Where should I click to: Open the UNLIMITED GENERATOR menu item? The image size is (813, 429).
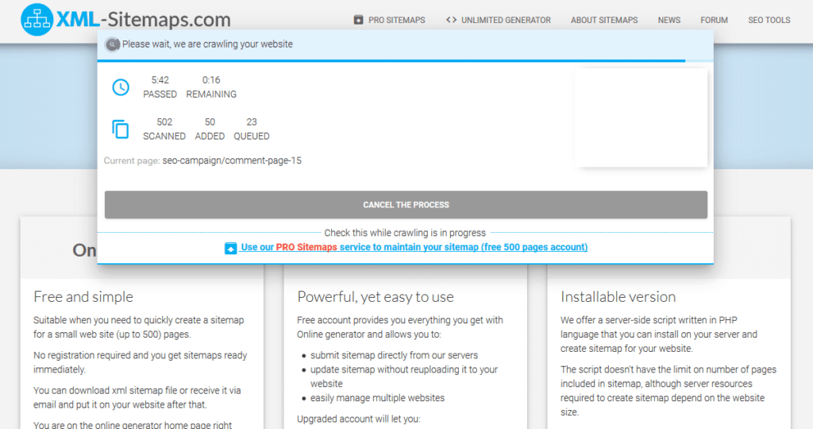506,20
